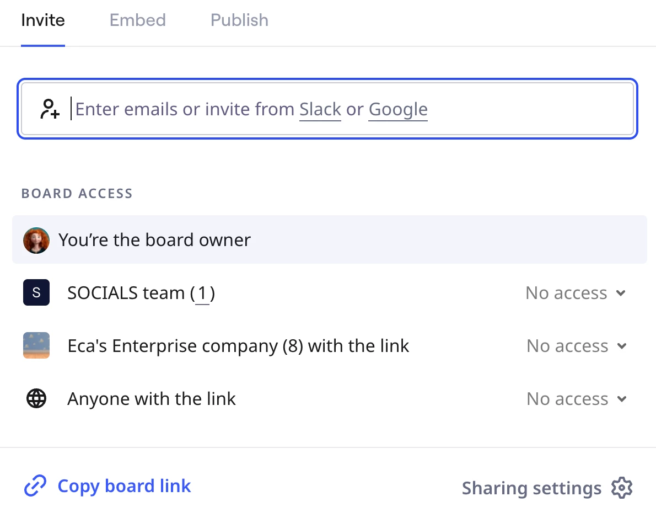Viewport: 656px width, 523px height.
Task: Open the Publish tab
Action: [x=239, y=20]
